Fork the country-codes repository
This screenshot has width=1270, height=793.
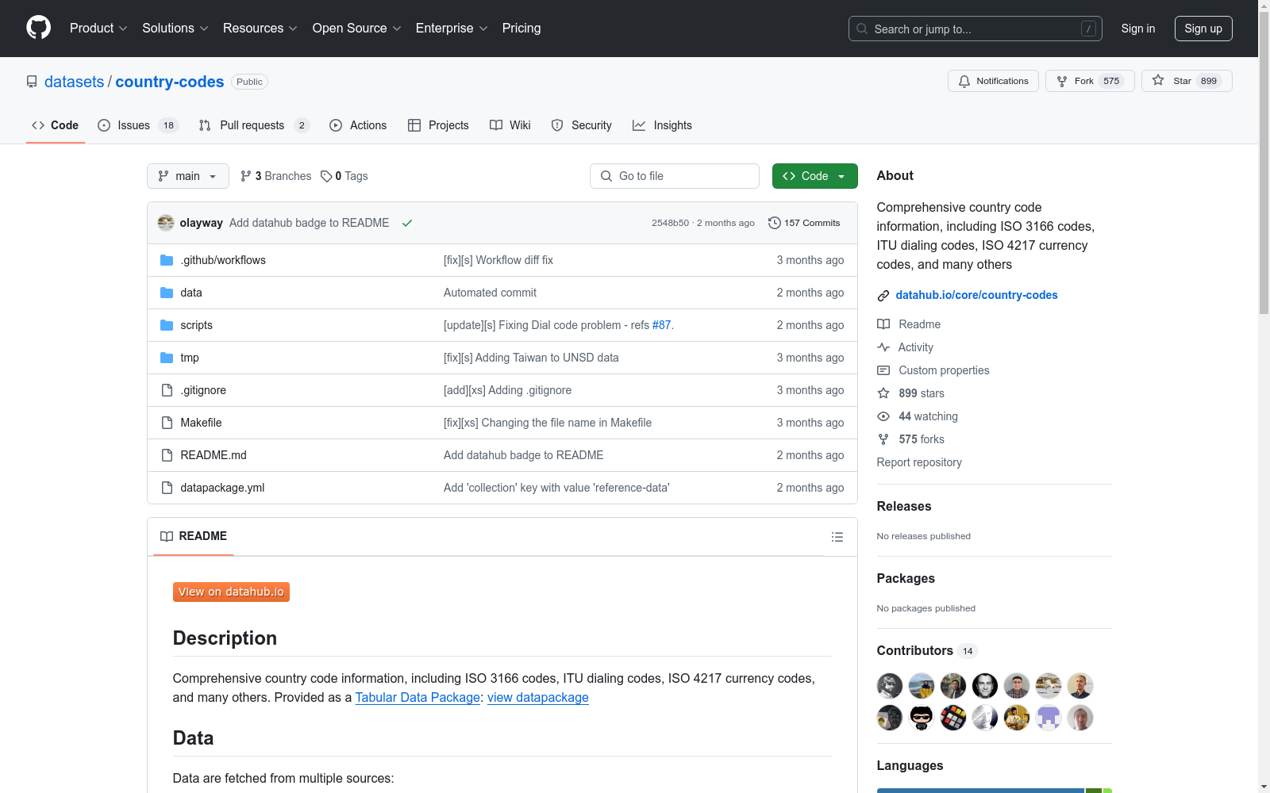point(1090,81)
